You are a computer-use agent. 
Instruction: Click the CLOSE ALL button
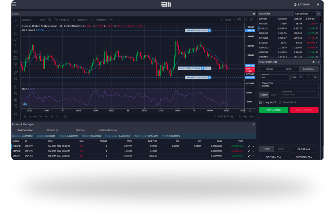click(x=304, y=149)
